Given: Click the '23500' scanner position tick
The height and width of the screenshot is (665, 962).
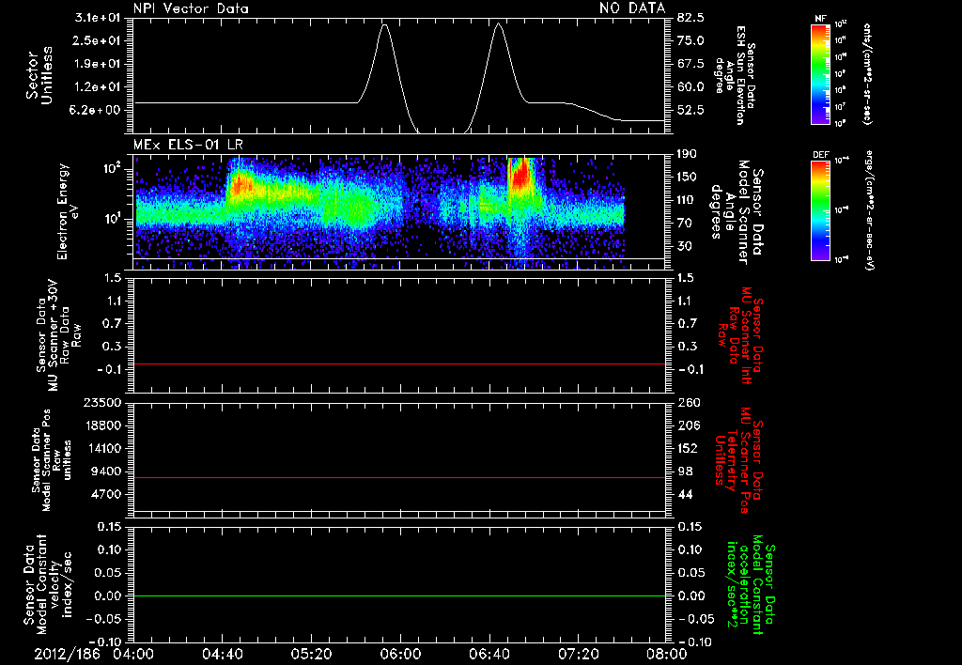Looking at the screenshot, I should pos(101,403).
